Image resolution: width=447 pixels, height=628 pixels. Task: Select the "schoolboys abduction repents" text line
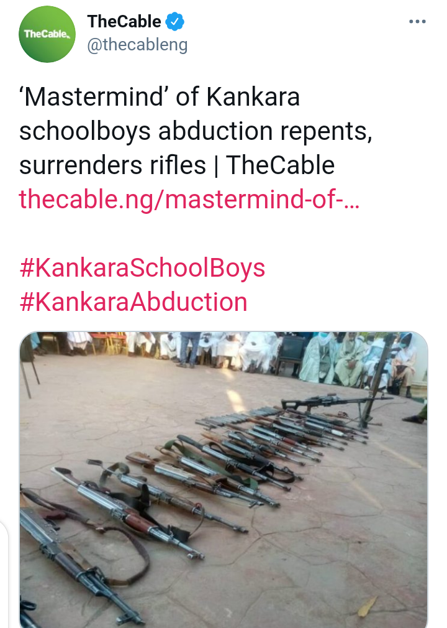pyautogui.click(x=196, y=131)
